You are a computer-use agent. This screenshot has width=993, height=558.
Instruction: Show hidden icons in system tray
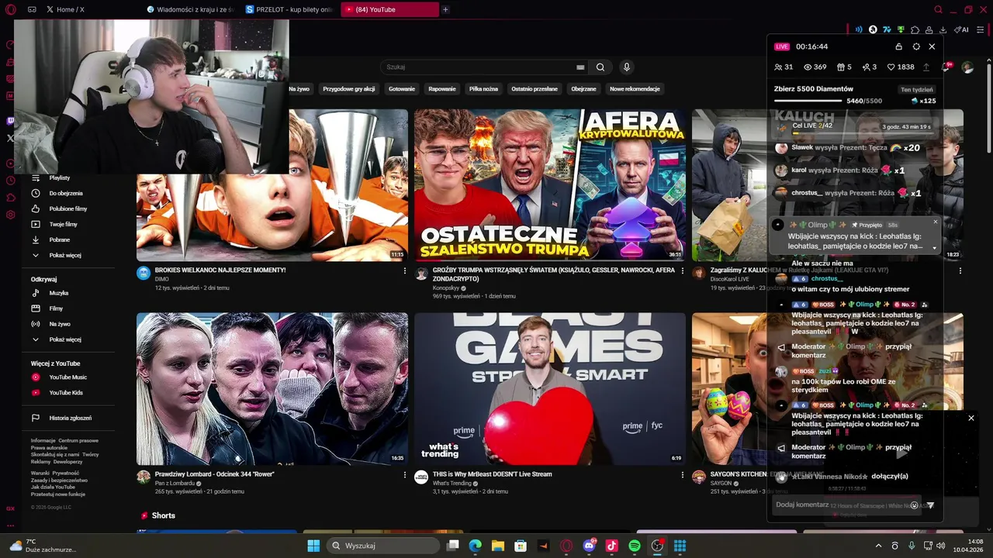tap(878, 546)
